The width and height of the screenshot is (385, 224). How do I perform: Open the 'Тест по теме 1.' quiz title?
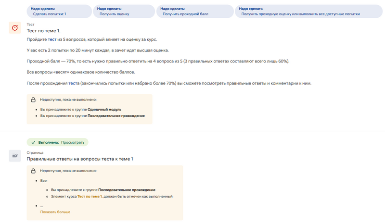click(x=43, y=31)
